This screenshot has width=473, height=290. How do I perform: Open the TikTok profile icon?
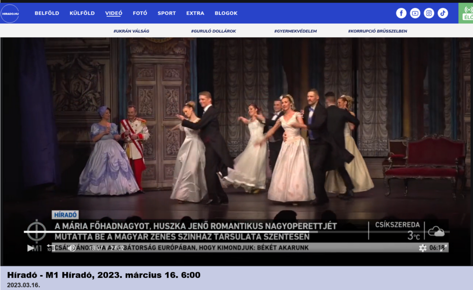[x=443, y=13]
